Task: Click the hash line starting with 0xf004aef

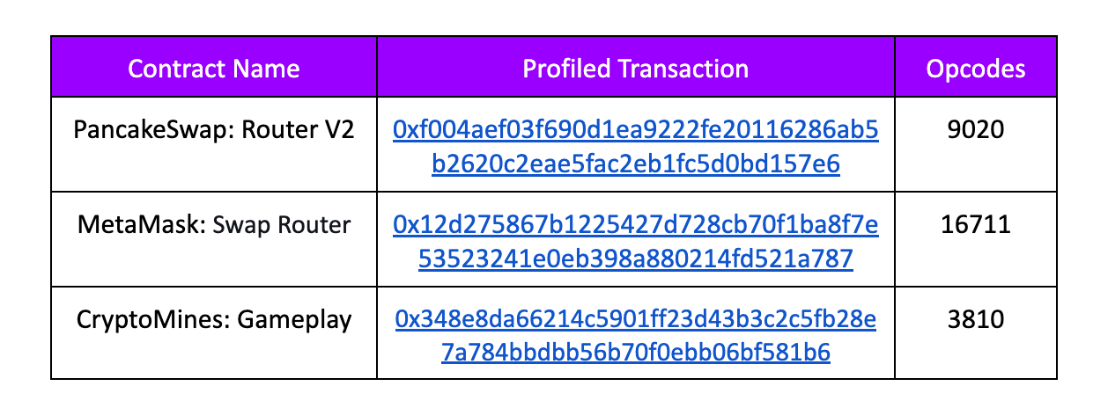Action: 635,130
